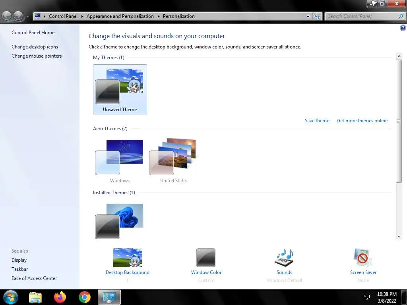Click the My Themes (1) group header
407x305 pixels.
[109, 58]
